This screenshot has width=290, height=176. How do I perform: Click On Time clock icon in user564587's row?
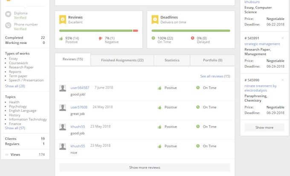click(x=198, y=88)
